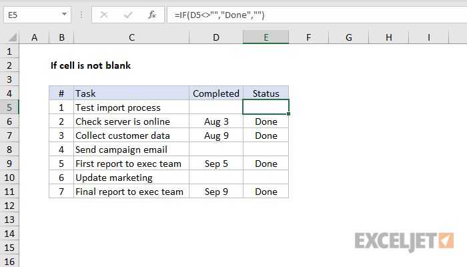Select the 'First report to exec team' cell

click(131, 164)
